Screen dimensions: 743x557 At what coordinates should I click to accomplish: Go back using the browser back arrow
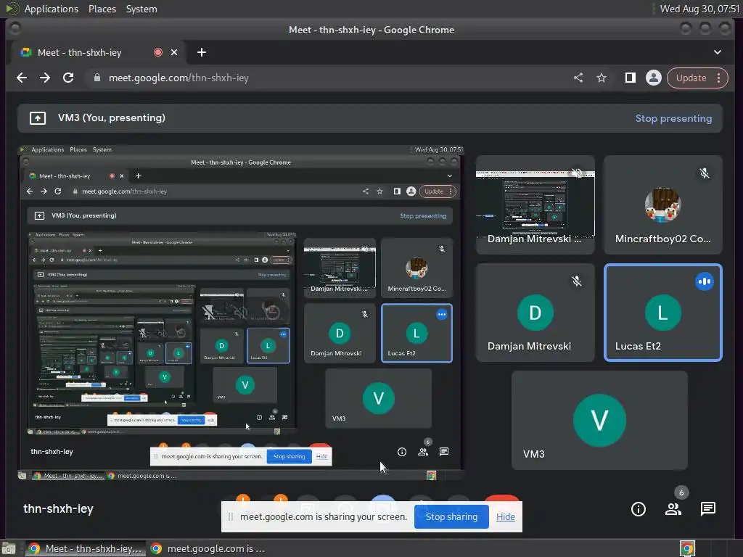click(x=22, y=78)
